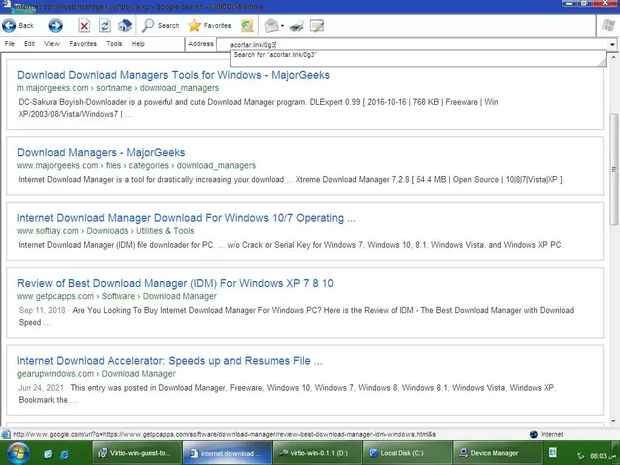Open 'Review of Best Download Manager (IDM)' result
620x465 pixels.
175,283
